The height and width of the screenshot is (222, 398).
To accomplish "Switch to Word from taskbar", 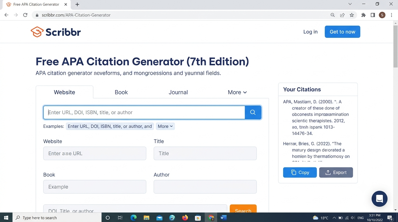I will [223, 218].
